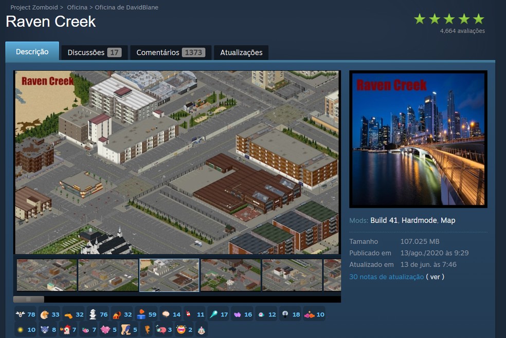
Task: Go to the Project Zomboid breadcrumb link
Action: point(34,7)
